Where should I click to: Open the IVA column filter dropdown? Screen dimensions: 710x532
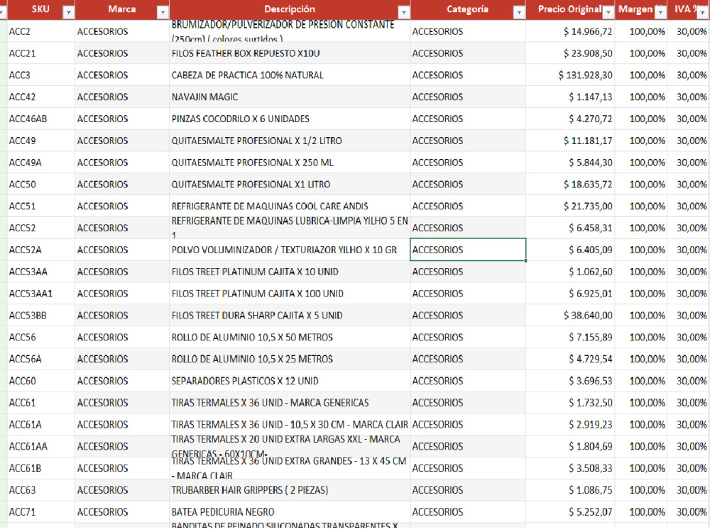[702, 13]
